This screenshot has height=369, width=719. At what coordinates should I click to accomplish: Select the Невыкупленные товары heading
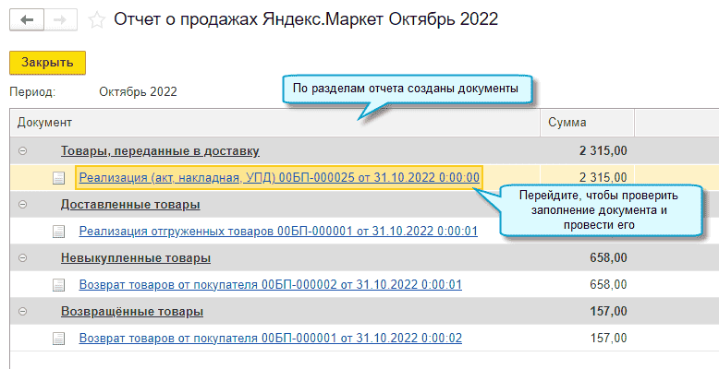pyautogui.click(x=136, y=257)
